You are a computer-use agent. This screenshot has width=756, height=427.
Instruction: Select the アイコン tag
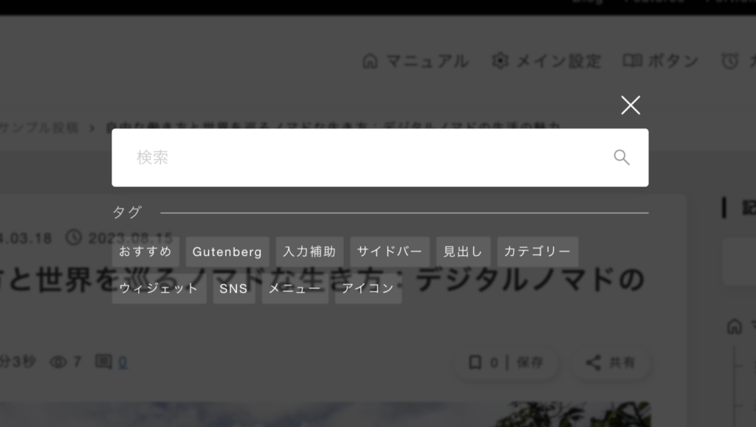368,288
